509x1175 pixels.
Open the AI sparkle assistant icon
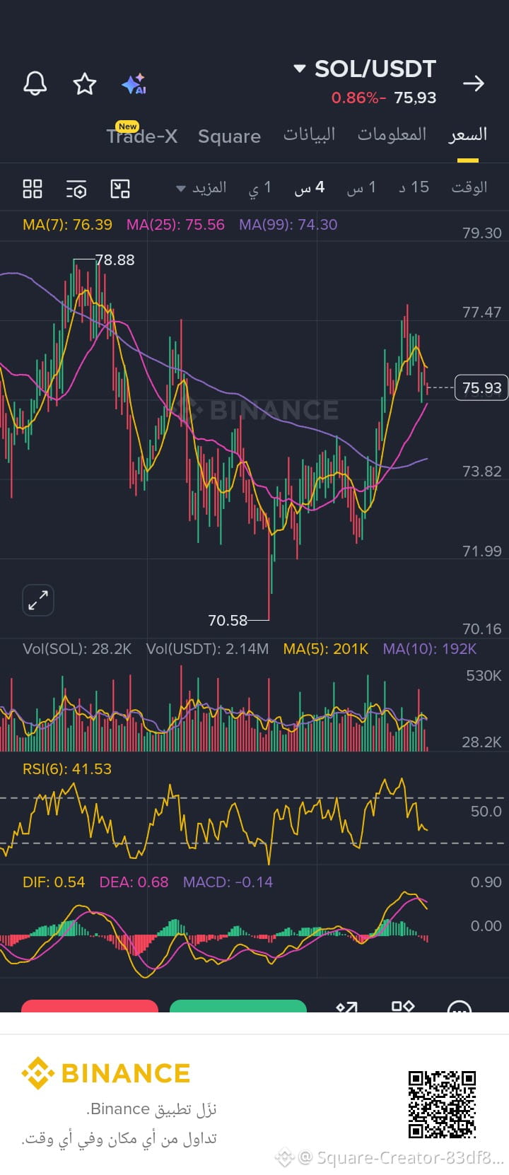(x=134, y=83)
